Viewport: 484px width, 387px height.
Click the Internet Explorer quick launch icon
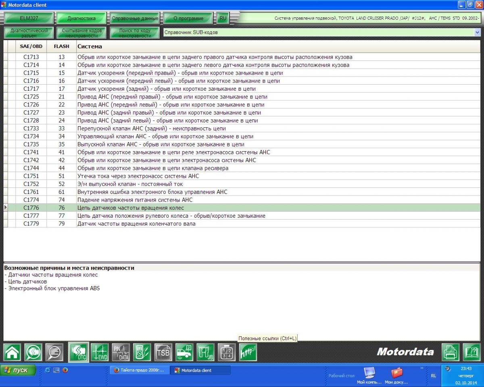[48, 370]
